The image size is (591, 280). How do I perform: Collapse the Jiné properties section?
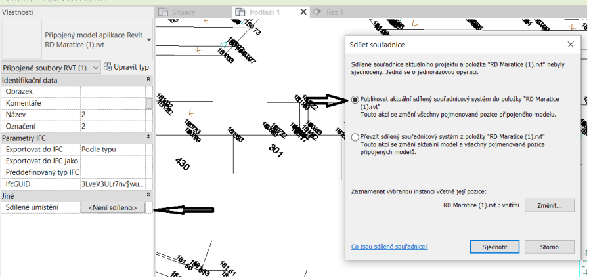click(x=148, y=195)
